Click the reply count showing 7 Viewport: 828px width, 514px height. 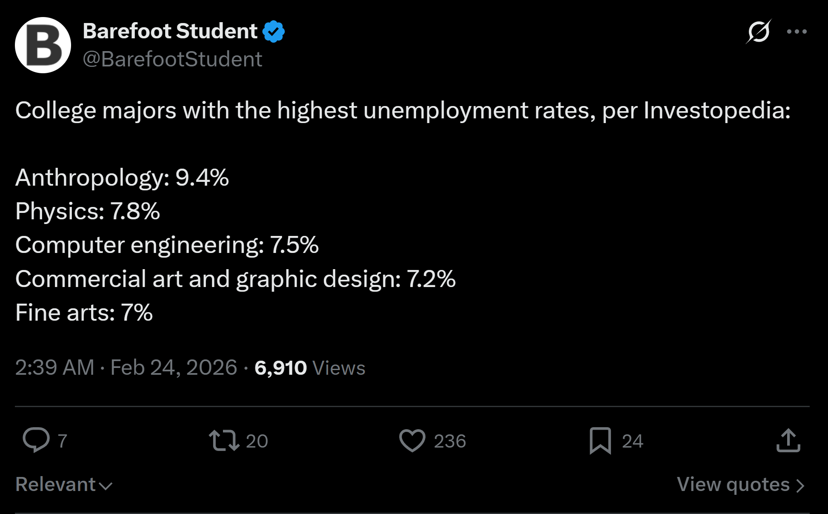pyautogui.click(x=62, y=441)
